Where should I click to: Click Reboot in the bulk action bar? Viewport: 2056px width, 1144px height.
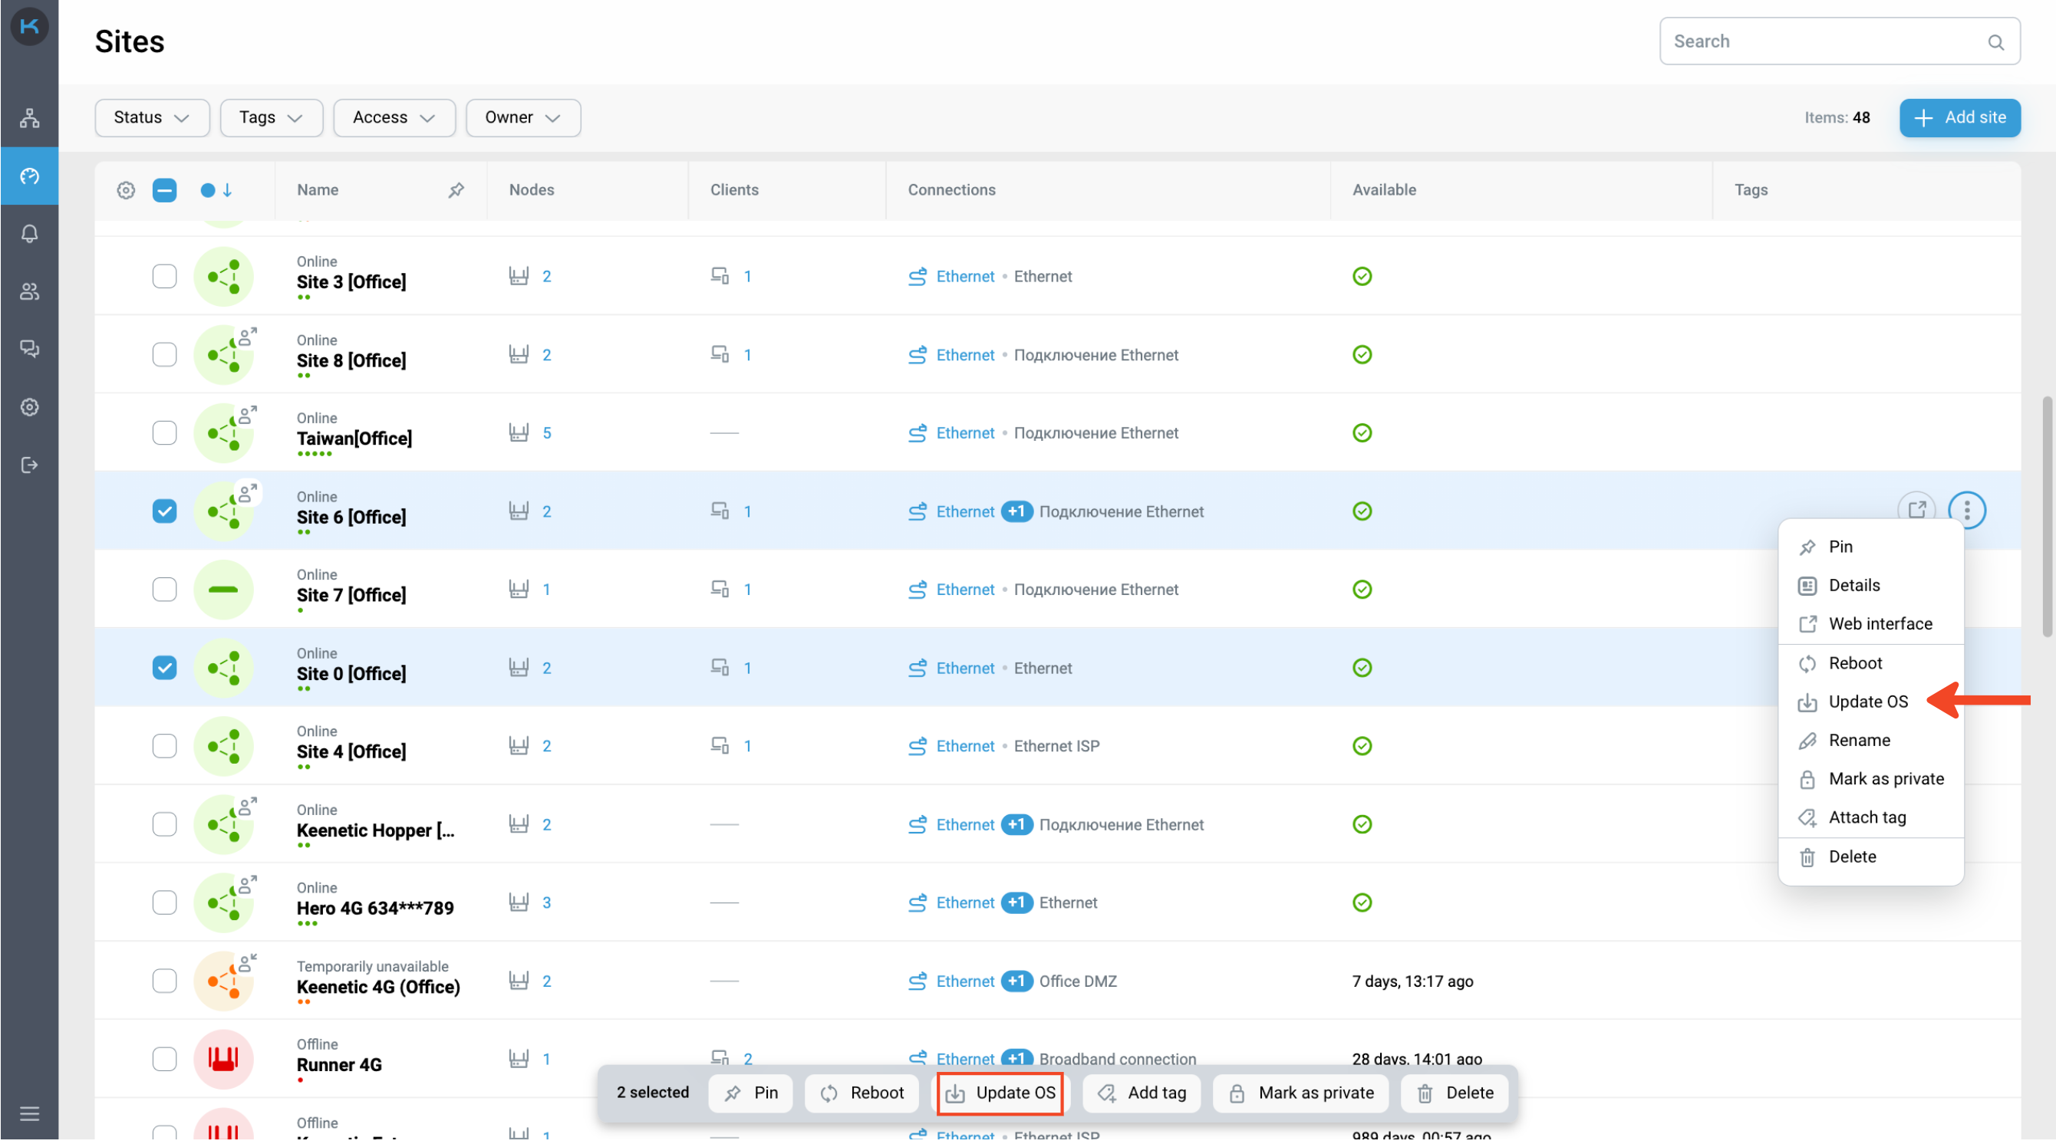(862, 1093)
